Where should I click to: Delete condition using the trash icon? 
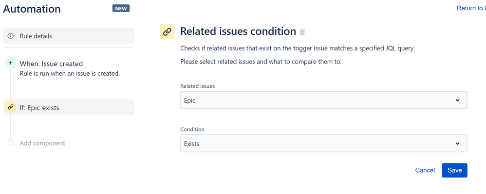click(302, 32)
